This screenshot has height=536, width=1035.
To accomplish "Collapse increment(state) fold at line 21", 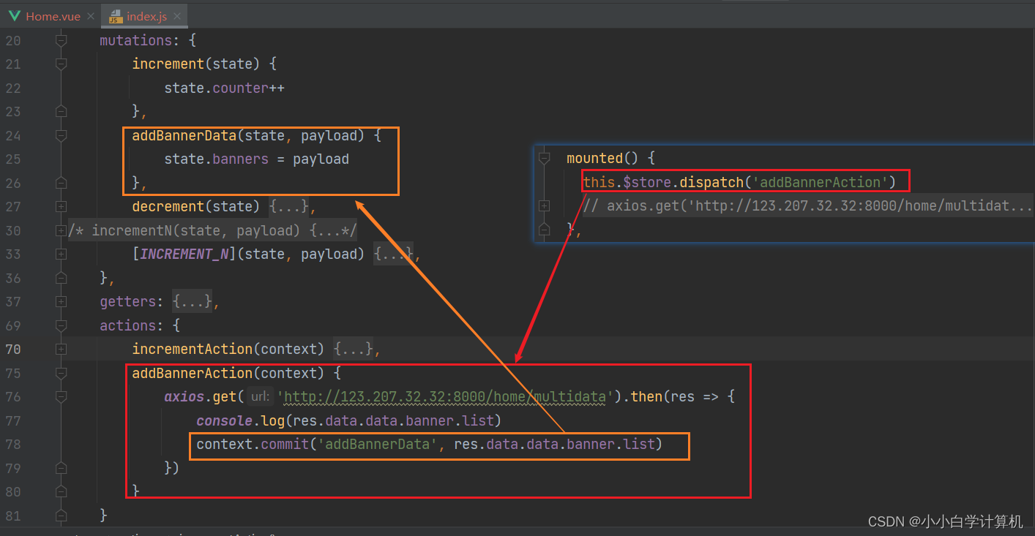I will [61, 64].
